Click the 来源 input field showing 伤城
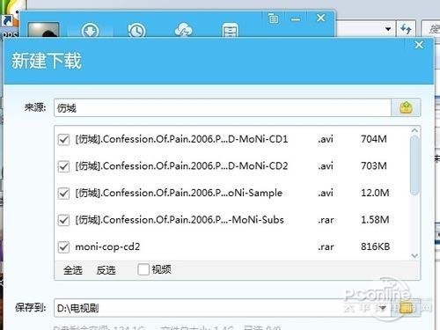This screenshot has height=330, width=440. tap(223, 107)
